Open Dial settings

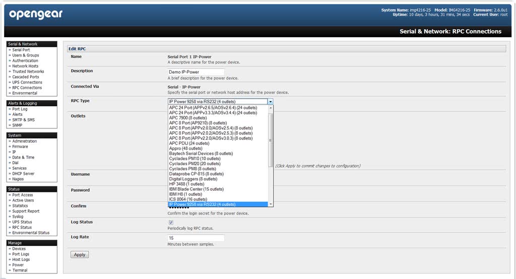pos(16,163)
